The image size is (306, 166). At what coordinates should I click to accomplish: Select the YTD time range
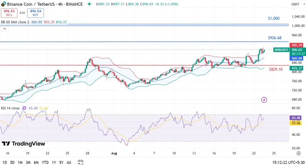(x=45, y=162)
